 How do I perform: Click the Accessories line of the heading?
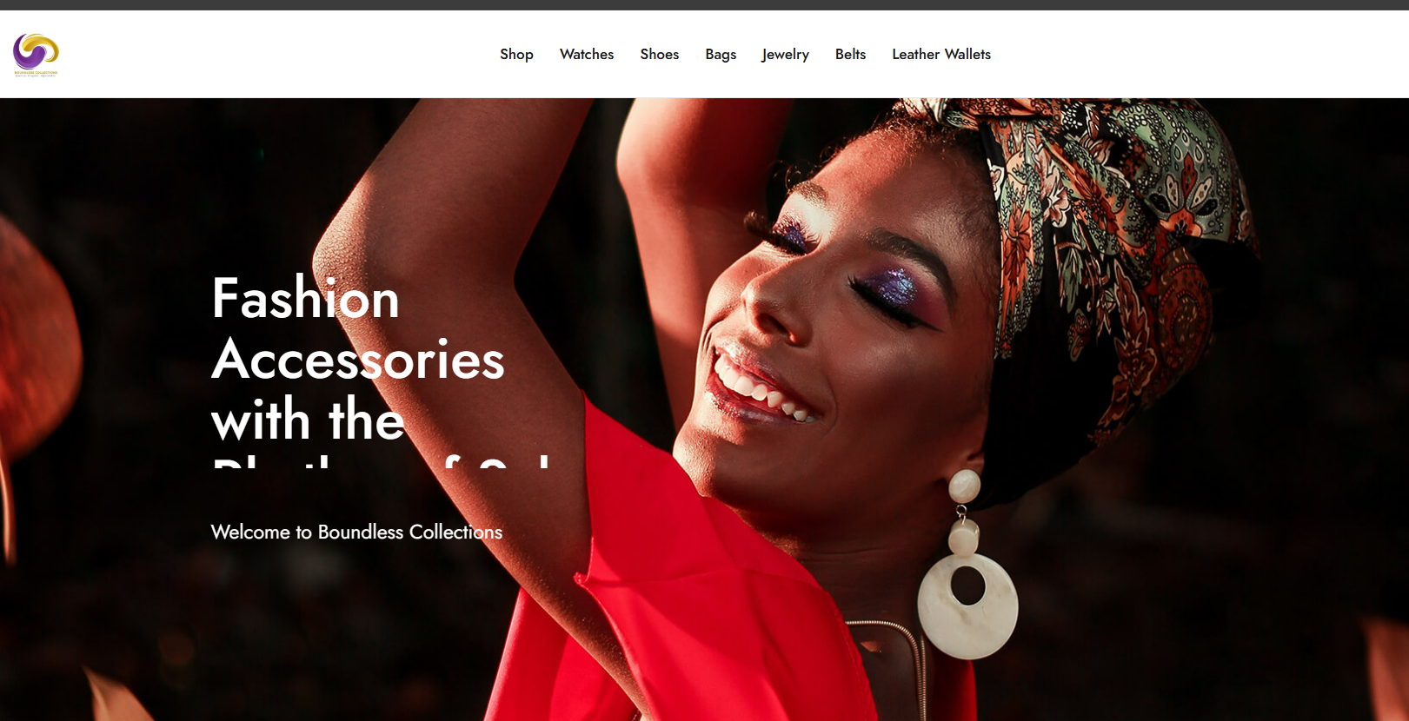point(357,359)
